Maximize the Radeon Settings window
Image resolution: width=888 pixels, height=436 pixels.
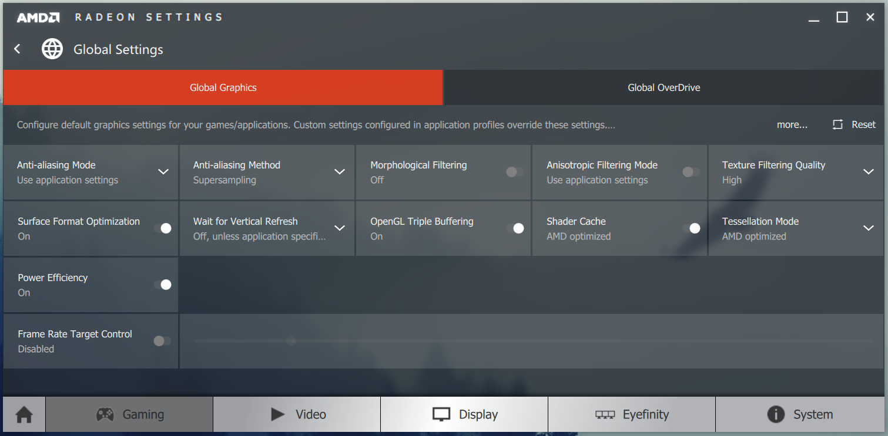coord(842,18)
